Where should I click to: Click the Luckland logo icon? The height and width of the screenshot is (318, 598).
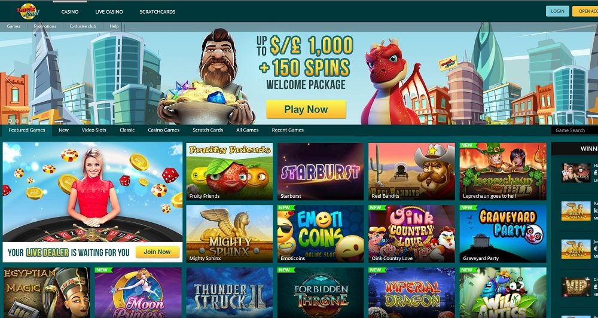(x=28, y=11)
